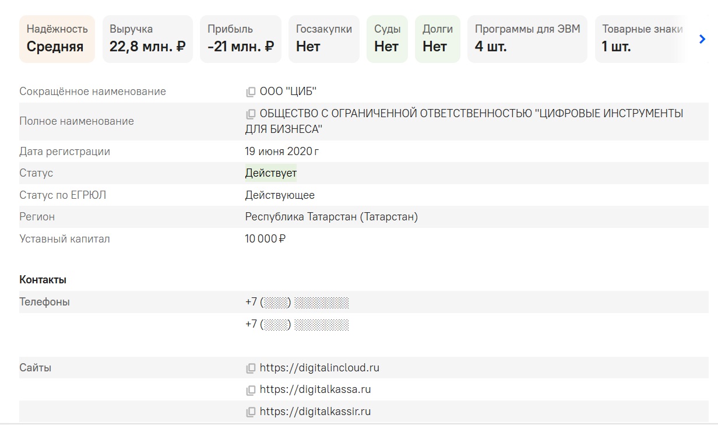Visit the https://digitalkassa.ru website
The width and height of the screenshot is (718, 425).
point(315,389)
